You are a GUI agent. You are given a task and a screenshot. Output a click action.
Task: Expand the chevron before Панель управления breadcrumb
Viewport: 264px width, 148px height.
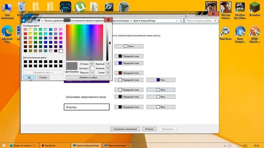pos(42,21)
